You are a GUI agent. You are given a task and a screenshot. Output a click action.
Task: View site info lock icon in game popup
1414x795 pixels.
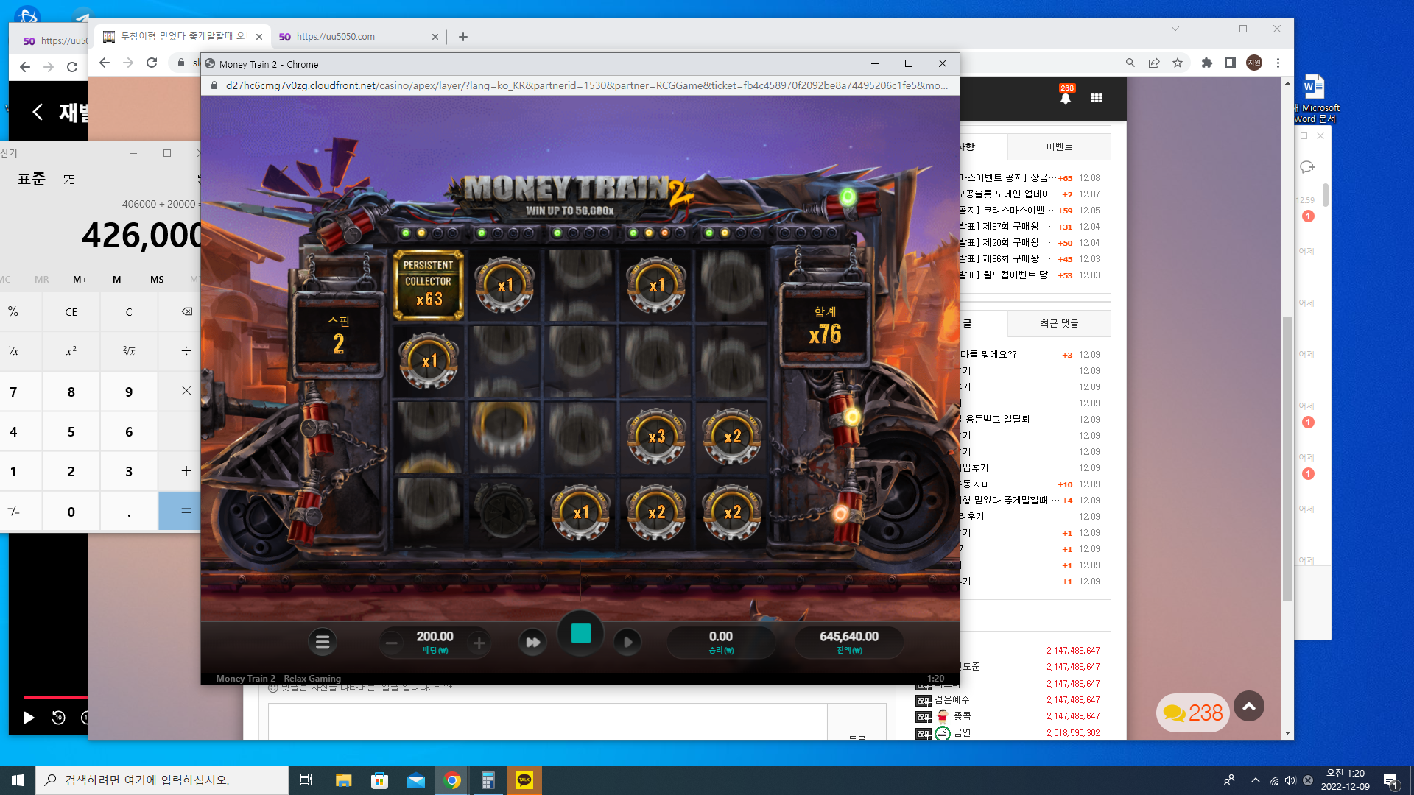[x=214, y=85]
